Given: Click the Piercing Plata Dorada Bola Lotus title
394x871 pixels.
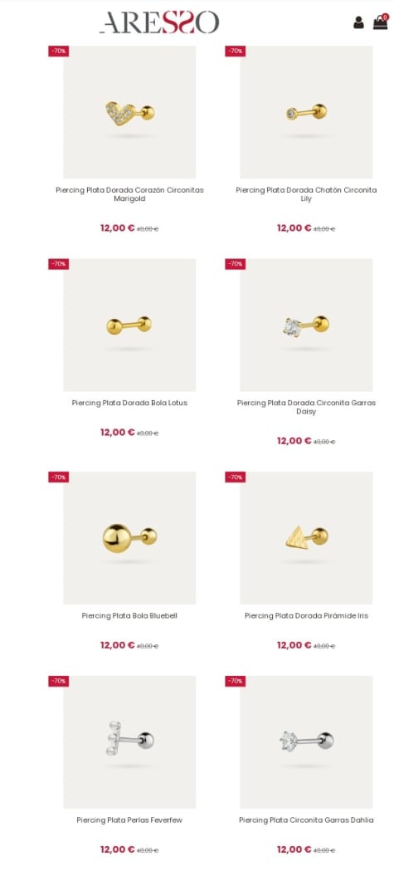Looking at the screenshot, I should [130, 403].
